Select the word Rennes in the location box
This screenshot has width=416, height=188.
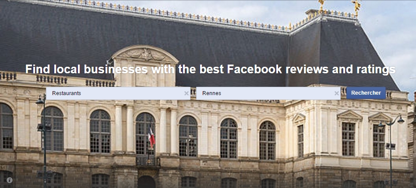(x=212, y=93)
